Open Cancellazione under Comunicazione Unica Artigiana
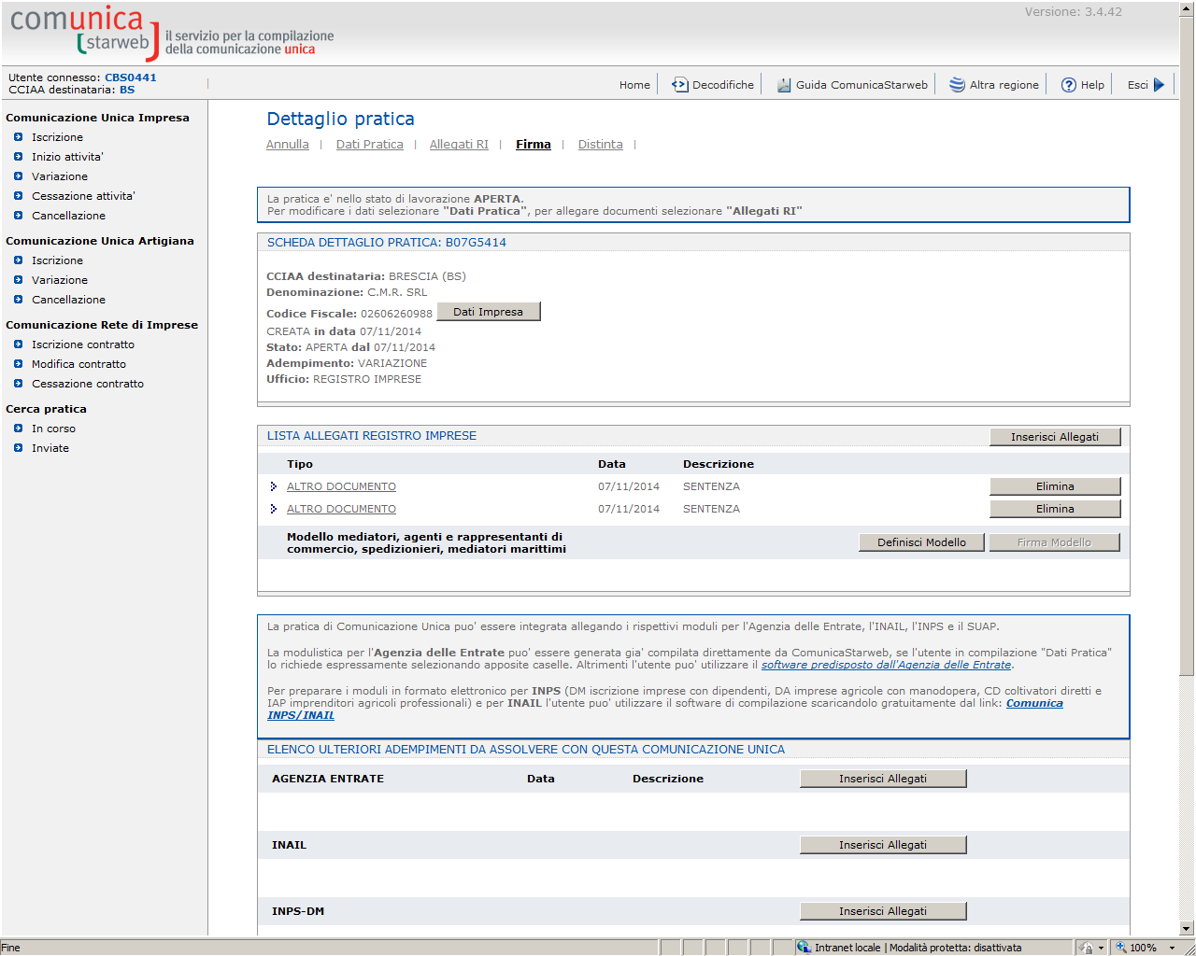The width and height of the screenshot is (1196, 956). click(x=68, y=300)
